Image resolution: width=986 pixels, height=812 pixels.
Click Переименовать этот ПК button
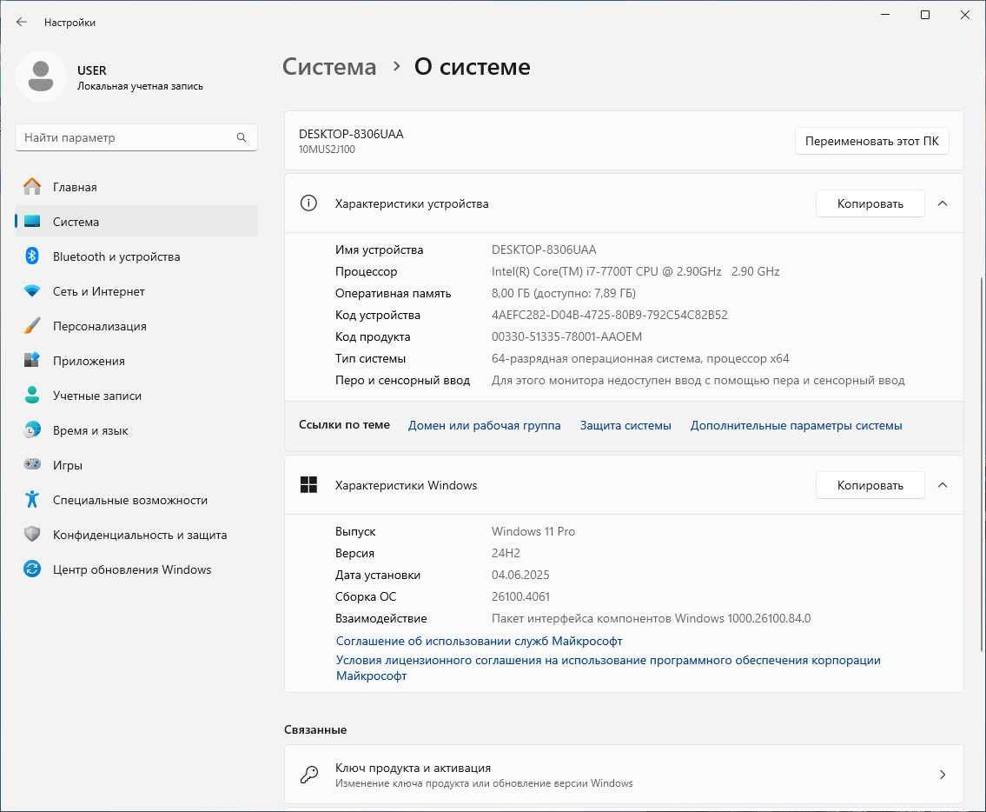[871, 141]
